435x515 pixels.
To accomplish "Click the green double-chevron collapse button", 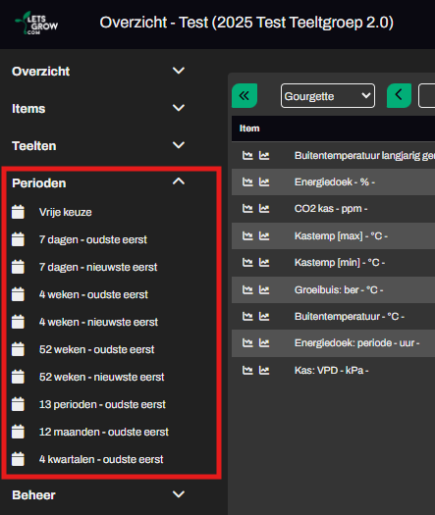I will 245,95.
